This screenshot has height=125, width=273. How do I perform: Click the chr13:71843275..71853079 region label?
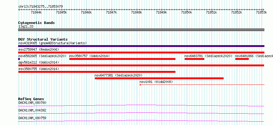coord(40,6)
